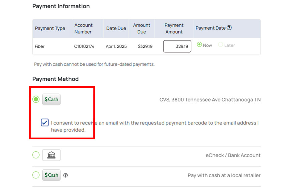Click the Pay with cash at a local retailer label

tap(224, 175)
